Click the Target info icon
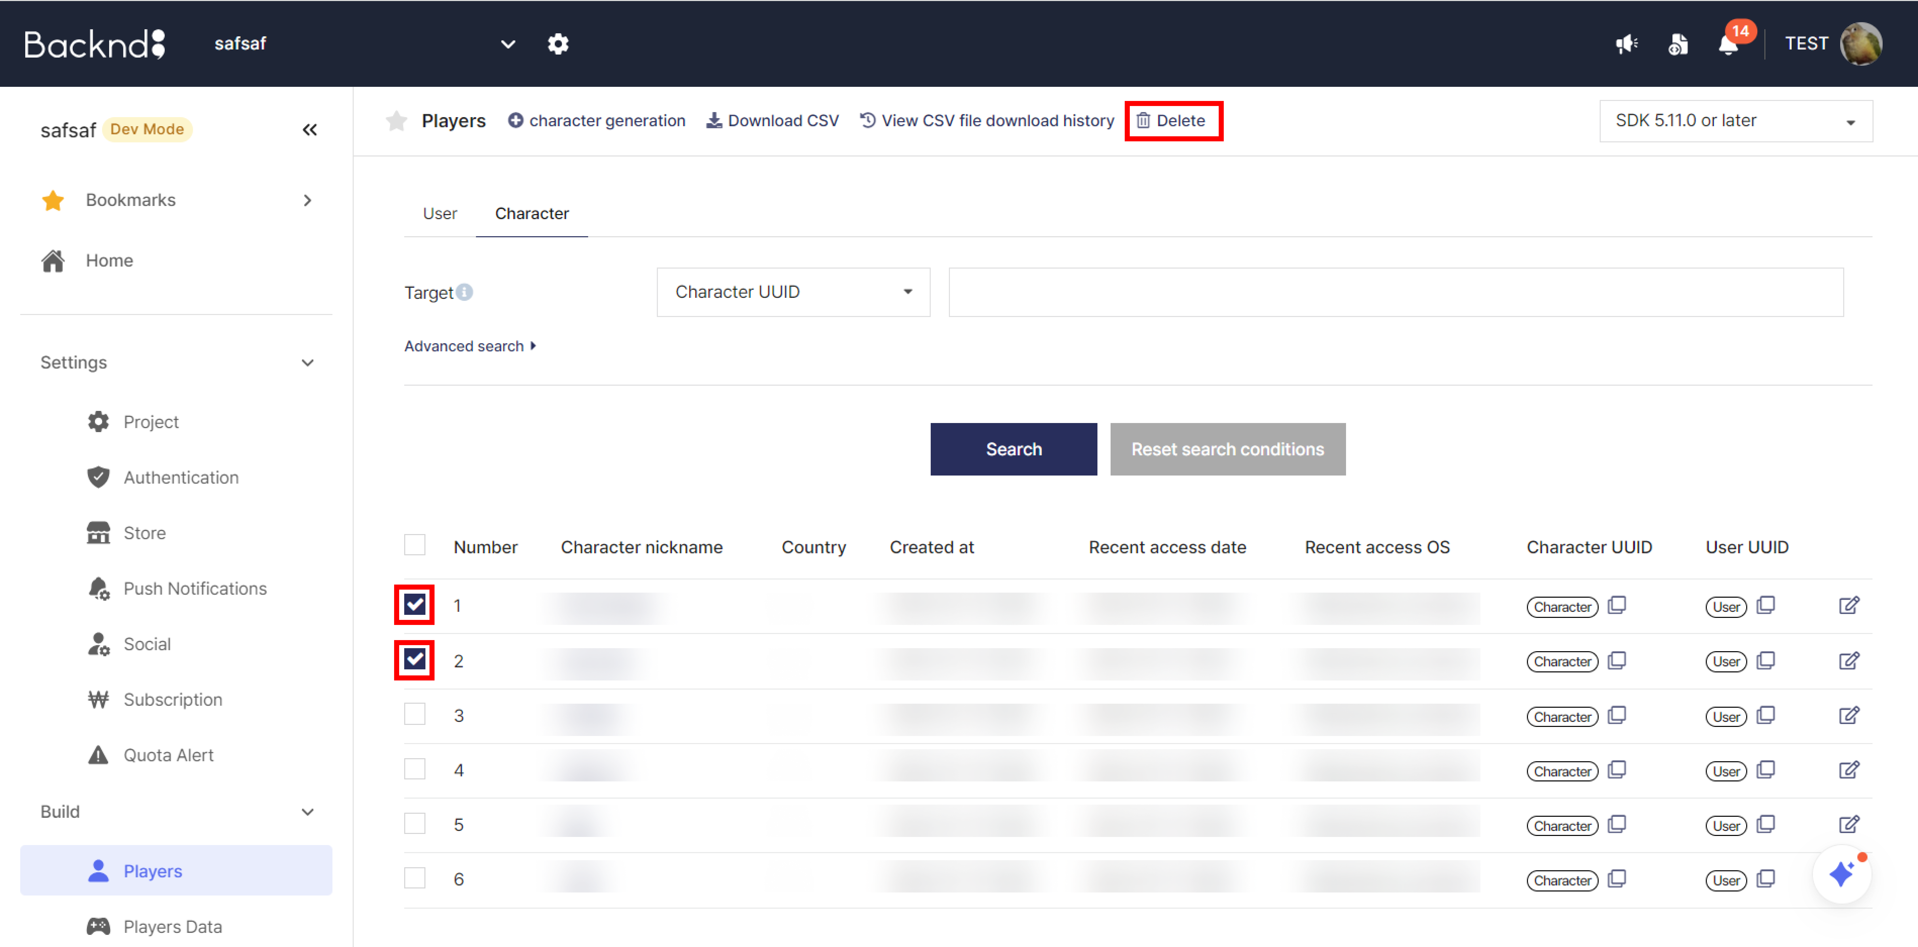This screenshot has height=947, width=1918. [x=465, y=292]
